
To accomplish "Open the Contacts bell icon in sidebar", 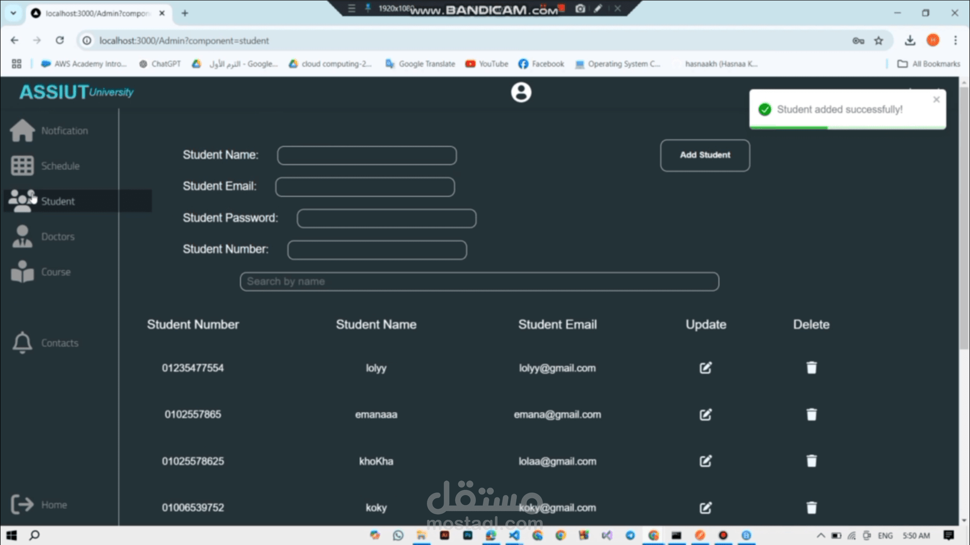I will (x=22, y=343).
